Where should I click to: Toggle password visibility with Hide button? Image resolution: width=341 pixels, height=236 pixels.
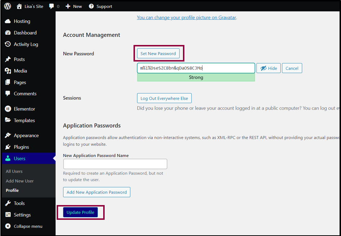268,68
